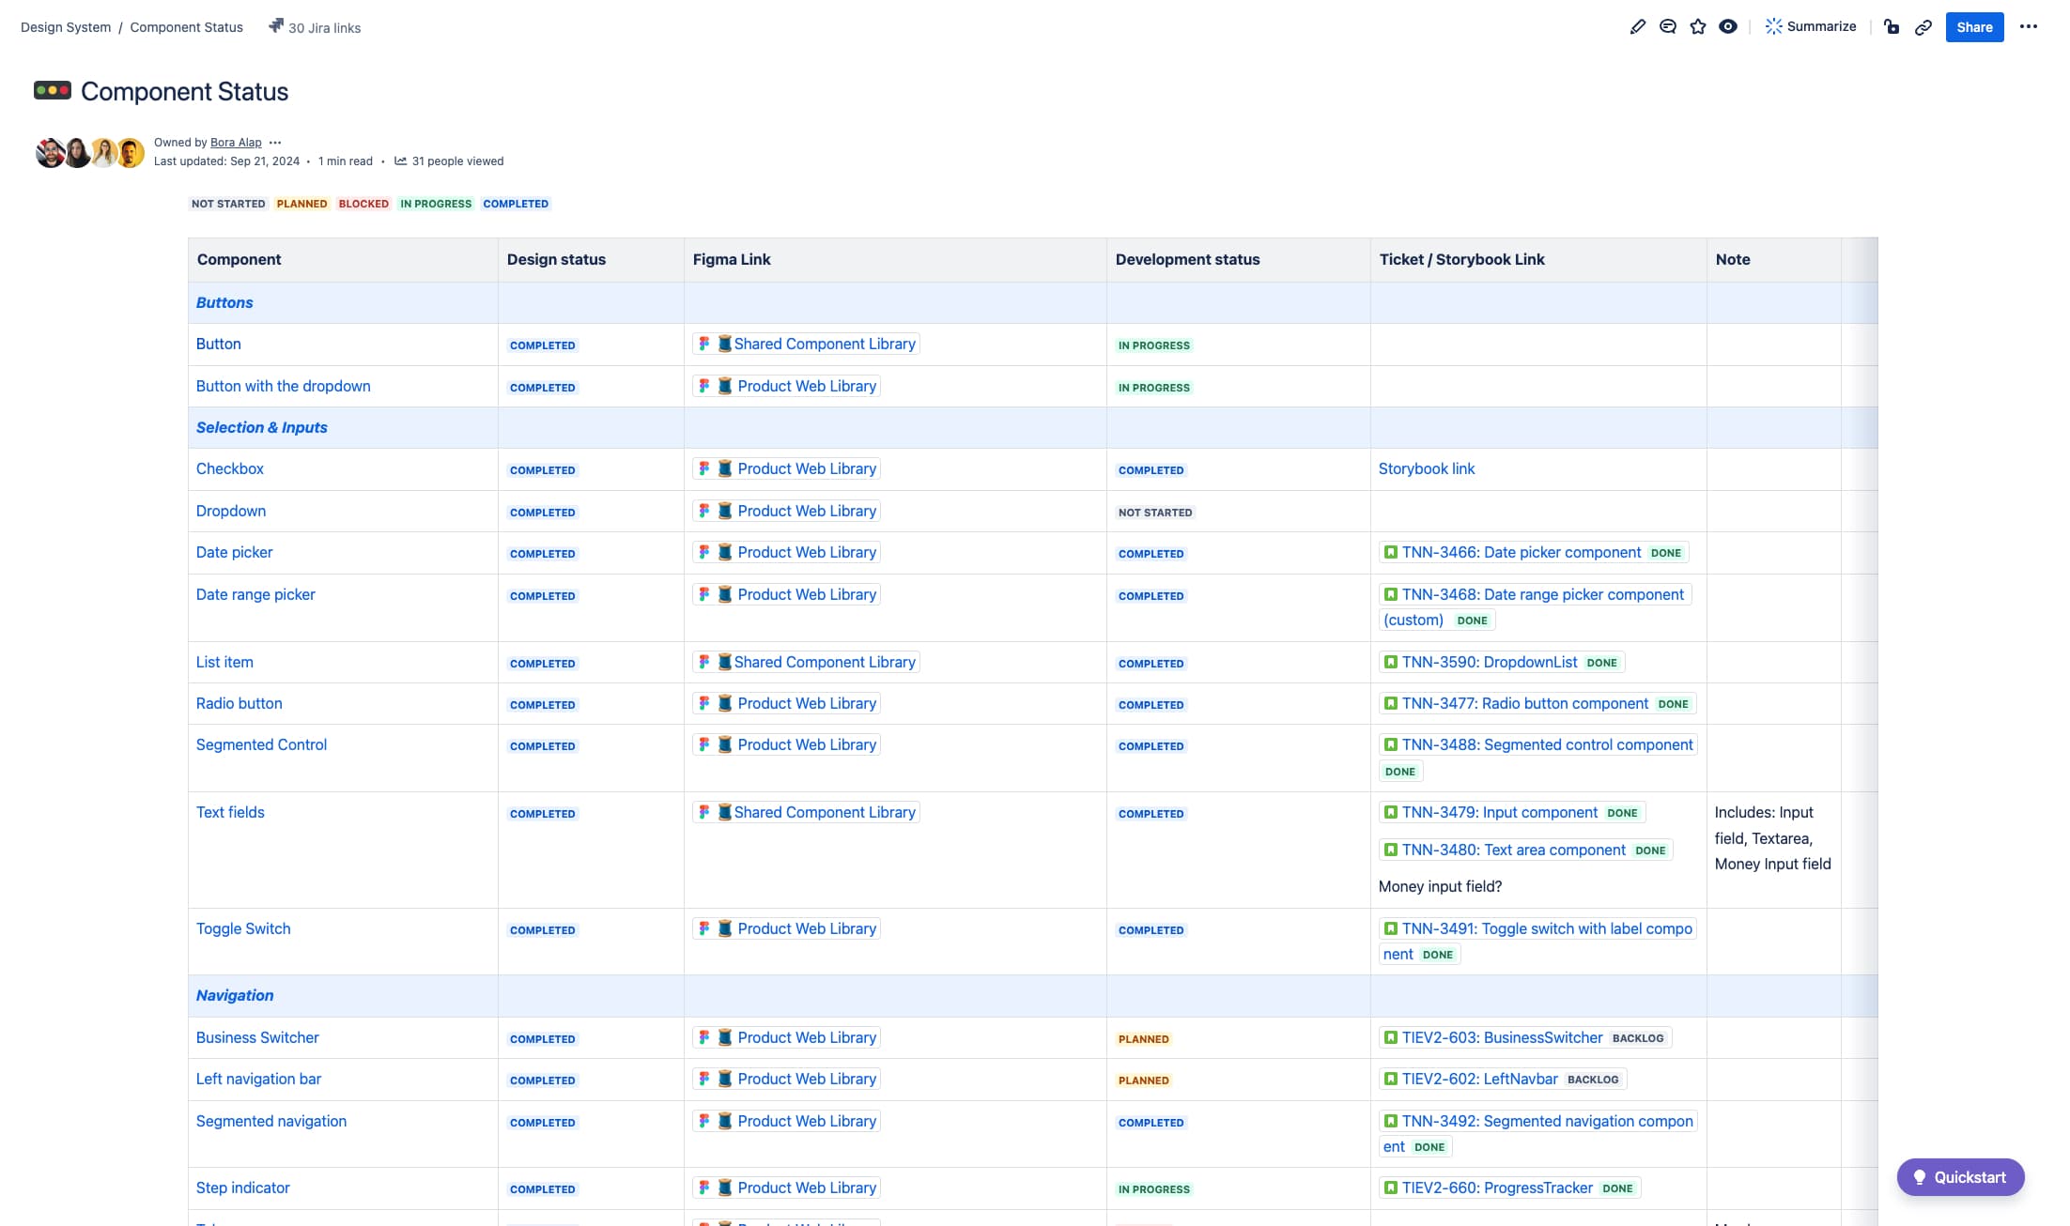Copy link with the chain icon

(x=1923, y=27)
